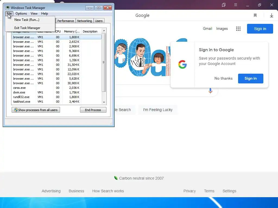Select the taskhost.exe process row

click(56, 102)
